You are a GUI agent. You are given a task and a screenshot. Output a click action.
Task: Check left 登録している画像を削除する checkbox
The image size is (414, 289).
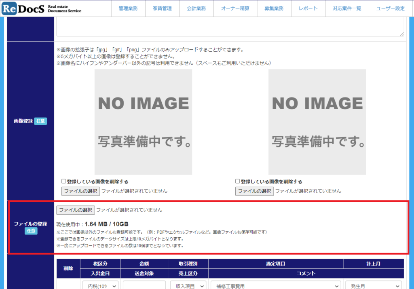click(x=63, y=181)
